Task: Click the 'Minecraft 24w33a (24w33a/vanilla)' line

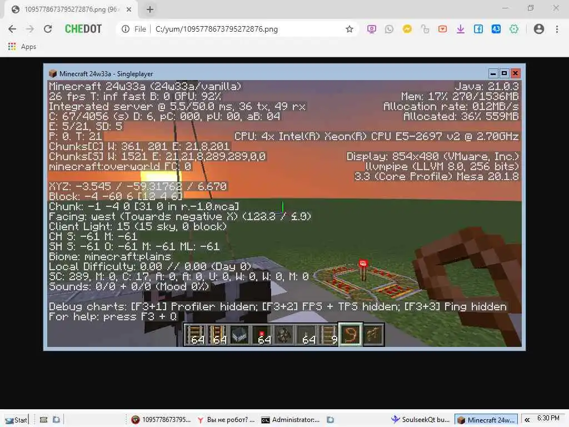Action: [x=145, y=86]
